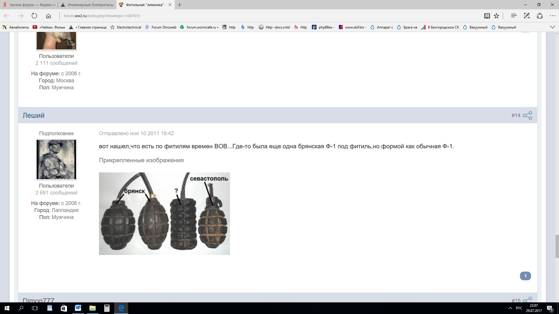Click the vertical page scrollbar thumb
This screenshot has height=314, width=559.
pyautogui.click(x=557, y=246)
